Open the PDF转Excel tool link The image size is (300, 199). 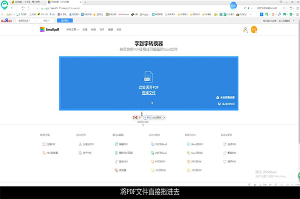[159, 153]
